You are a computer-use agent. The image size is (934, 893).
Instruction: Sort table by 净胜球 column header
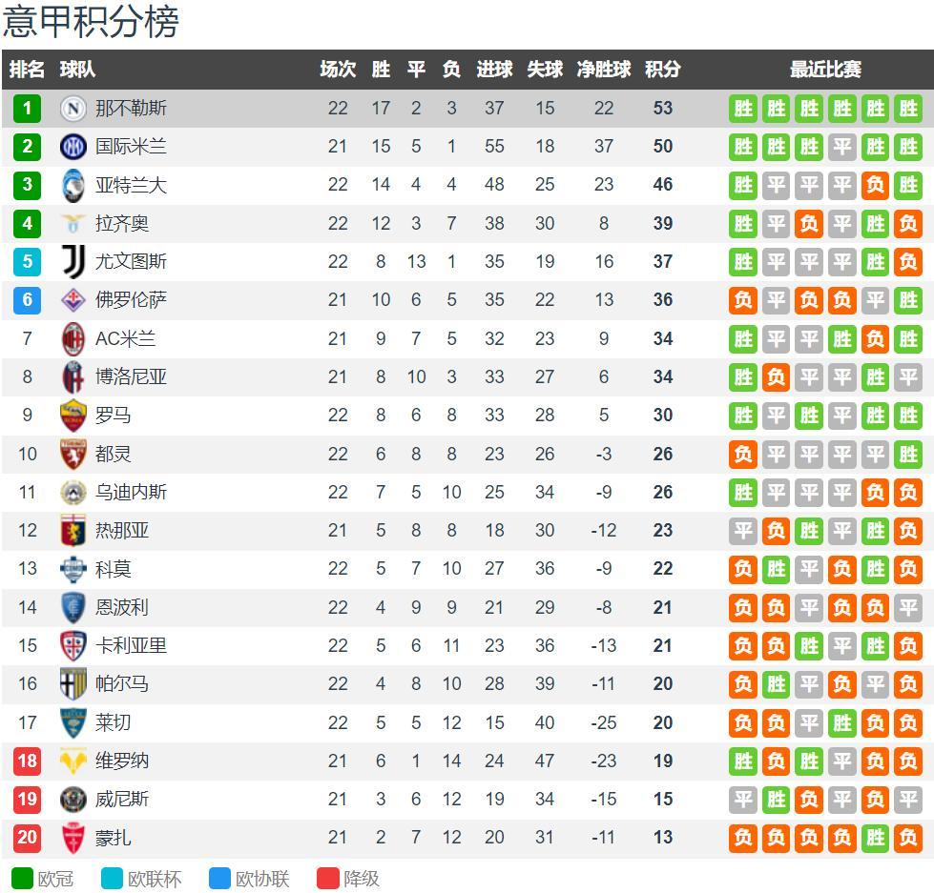[604, 70]
